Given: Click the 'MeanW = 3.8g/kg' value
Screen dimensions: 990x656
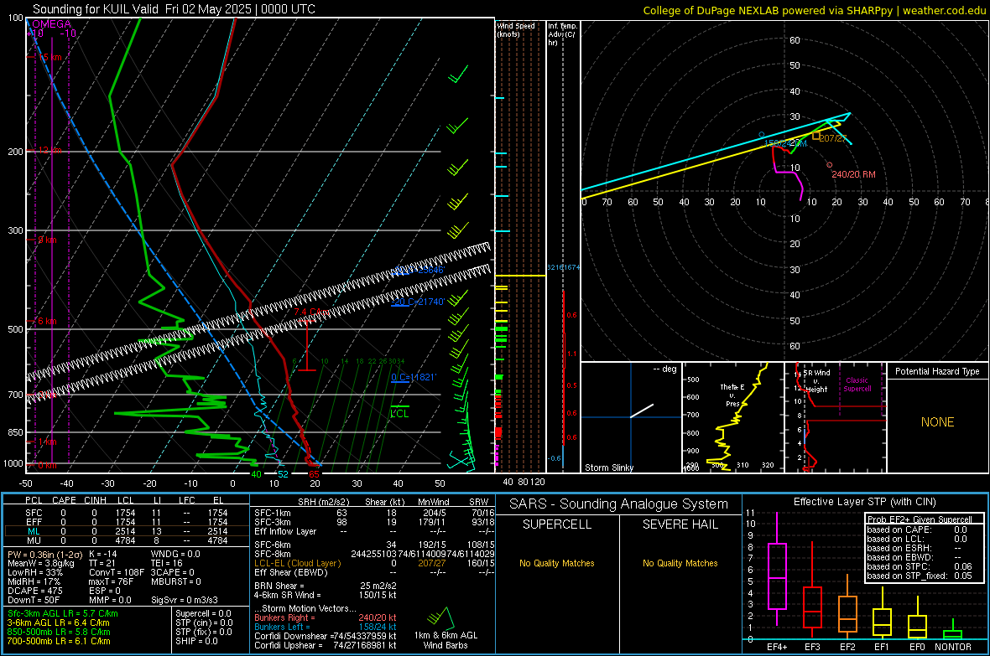Looking at the screenshot, I should click(x=41, y=563).
